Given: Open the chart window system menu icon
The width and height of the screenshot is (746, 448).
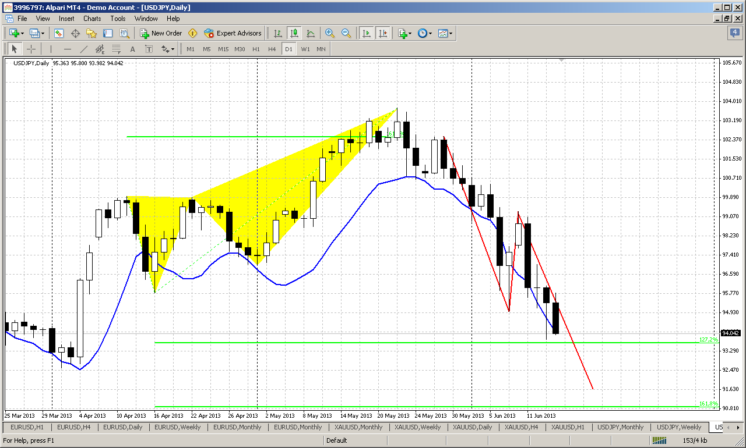Looking at the screenshot, I should pos(9,19).
